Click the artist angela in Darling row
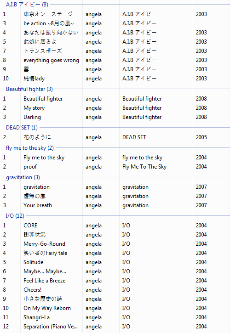The image size is (230, 333). (x=94, y=117)
